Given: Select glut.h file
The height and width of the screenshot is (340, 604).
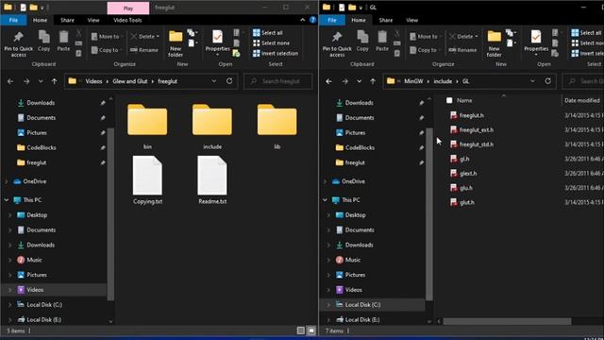Looking at the screenshot, I should (x=462, y=202).
